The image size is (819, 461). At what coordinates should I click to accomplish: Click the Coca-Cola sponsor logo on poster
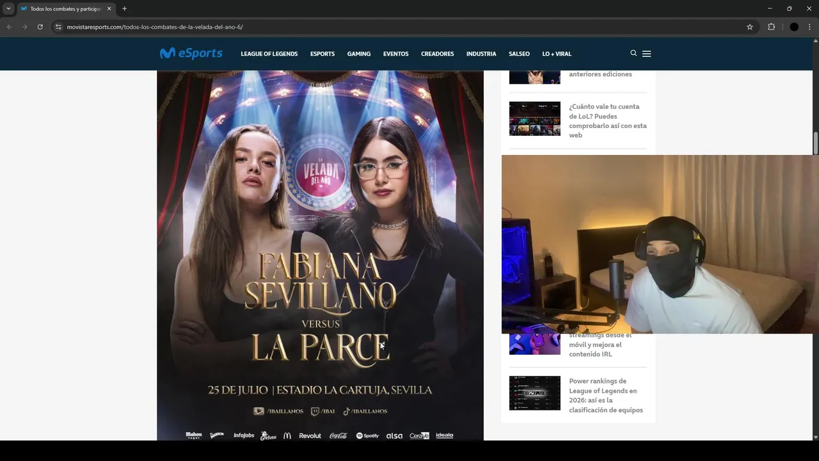click(x=338, y=435)
